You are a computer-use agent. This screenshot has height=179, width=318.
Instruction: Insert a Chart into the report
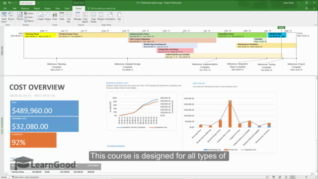[x=55, y=16]
